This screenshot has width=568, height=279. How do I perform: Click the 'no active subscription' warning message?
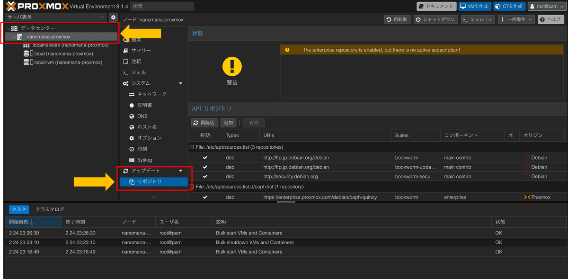[381, 50]
